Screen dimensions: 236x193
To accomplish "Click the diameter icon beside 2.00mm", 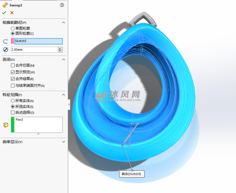I will 5,49.
